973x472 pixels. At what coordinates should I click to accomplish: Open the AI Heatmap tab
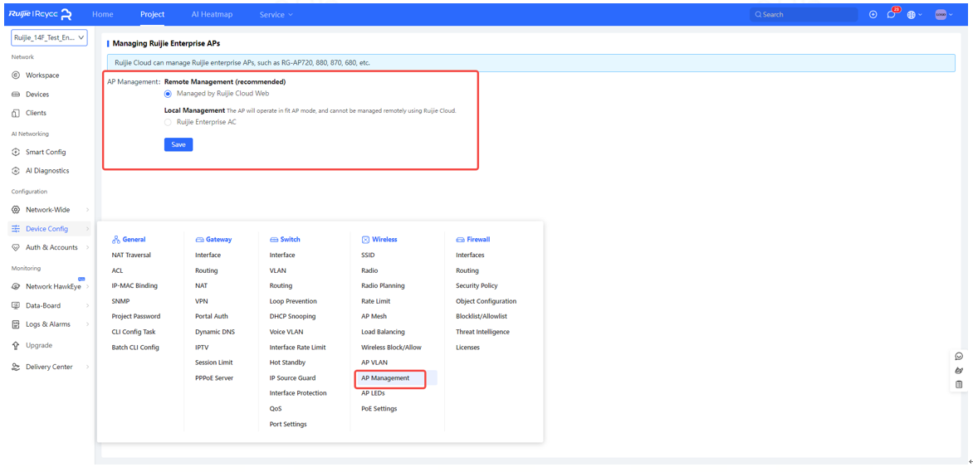click(212, 14)
